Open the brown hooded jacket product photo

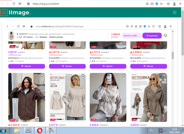pos(26,97)
